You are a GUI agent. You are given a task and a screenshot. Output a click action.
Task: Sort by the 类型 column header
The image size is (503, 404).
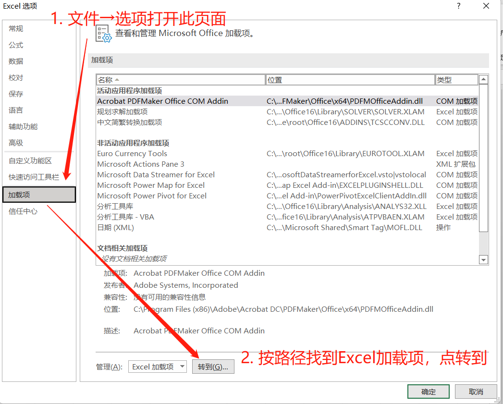coord(456,80)
